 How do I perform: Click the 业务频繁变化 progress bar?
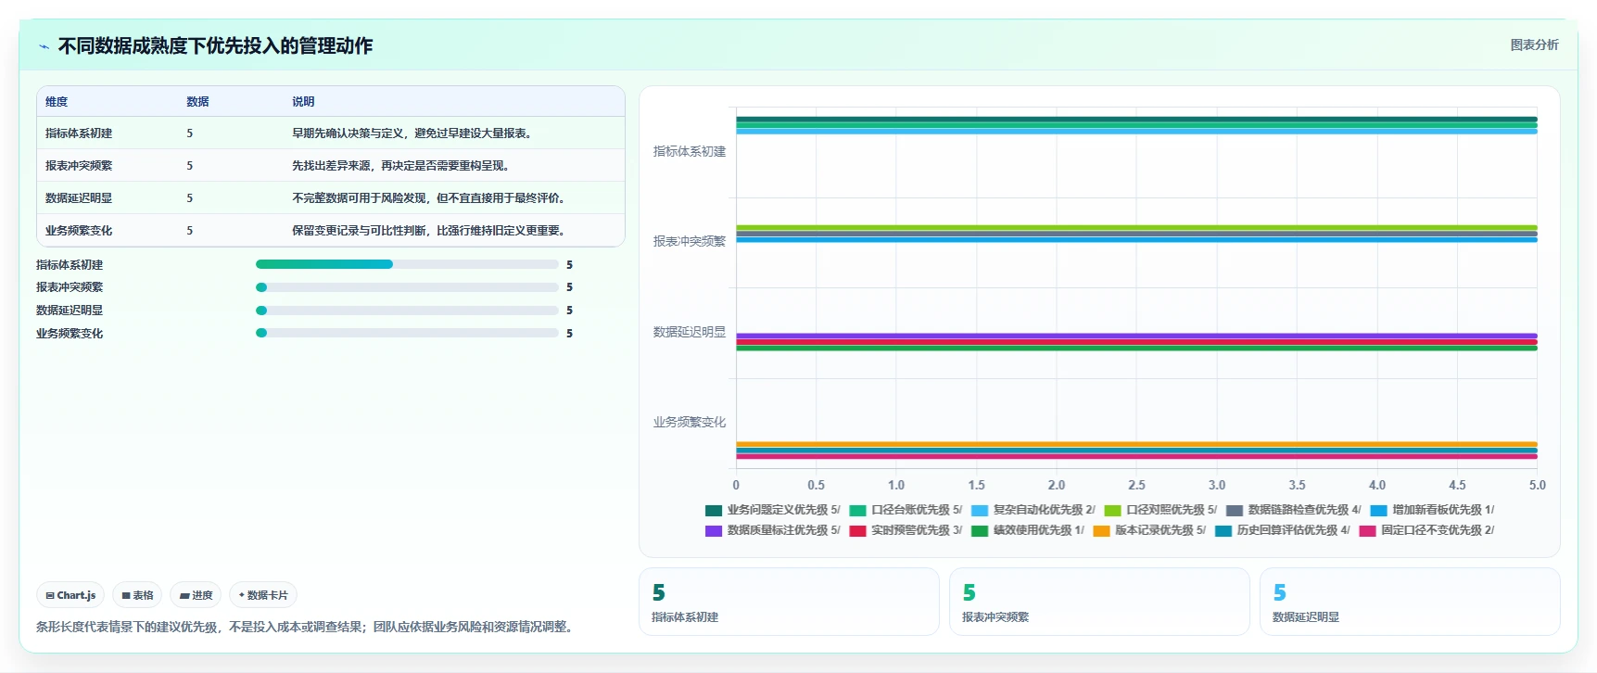click(407, 333)
